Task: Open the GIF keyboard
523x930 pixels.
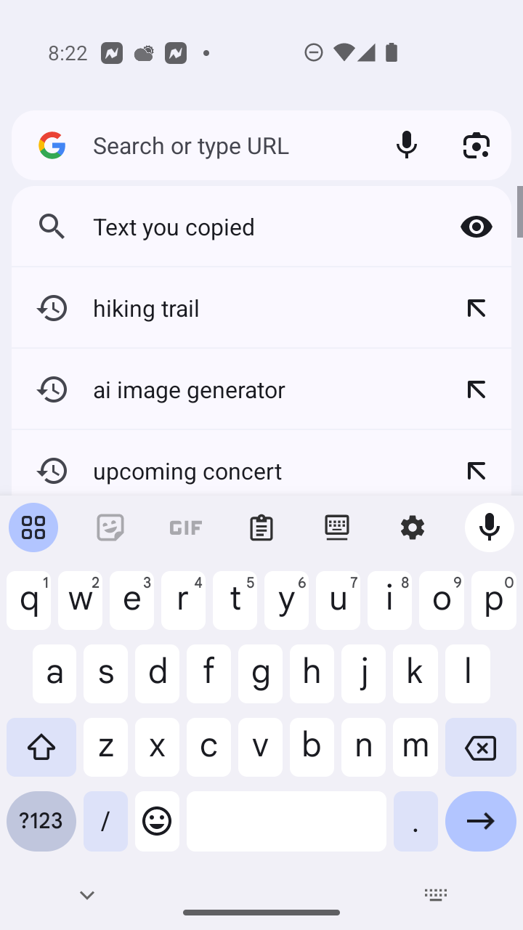Action: [x=186, y=527]
